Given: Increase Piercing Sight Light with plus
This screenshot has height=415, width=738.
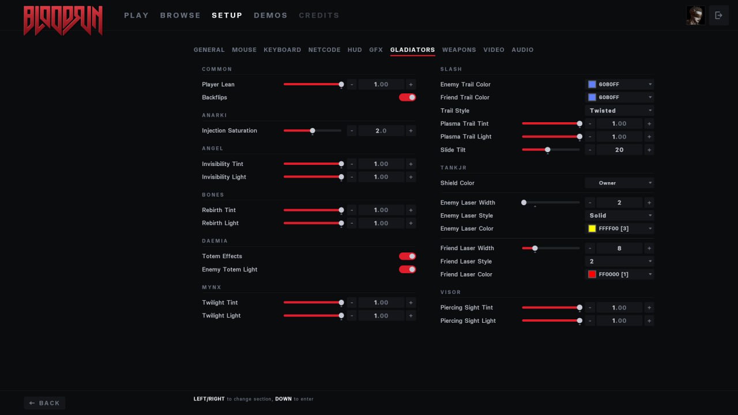Looking at the screenshot, I should (x=649, y=321).
